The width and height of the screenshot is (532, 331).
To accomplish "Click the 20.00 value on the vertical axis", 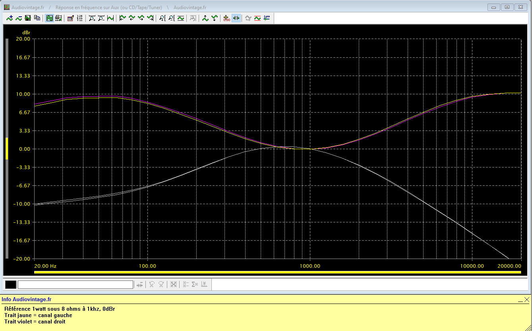I will click(23, 39).
